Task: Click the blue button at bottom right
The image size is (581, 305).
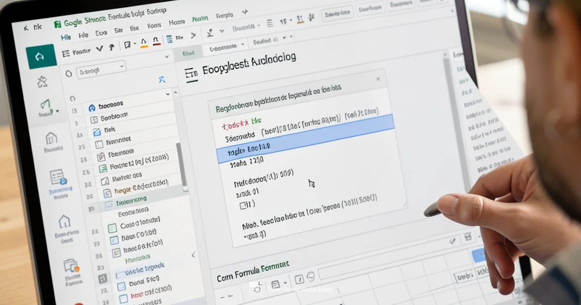Action: click(x=478, y=256)
